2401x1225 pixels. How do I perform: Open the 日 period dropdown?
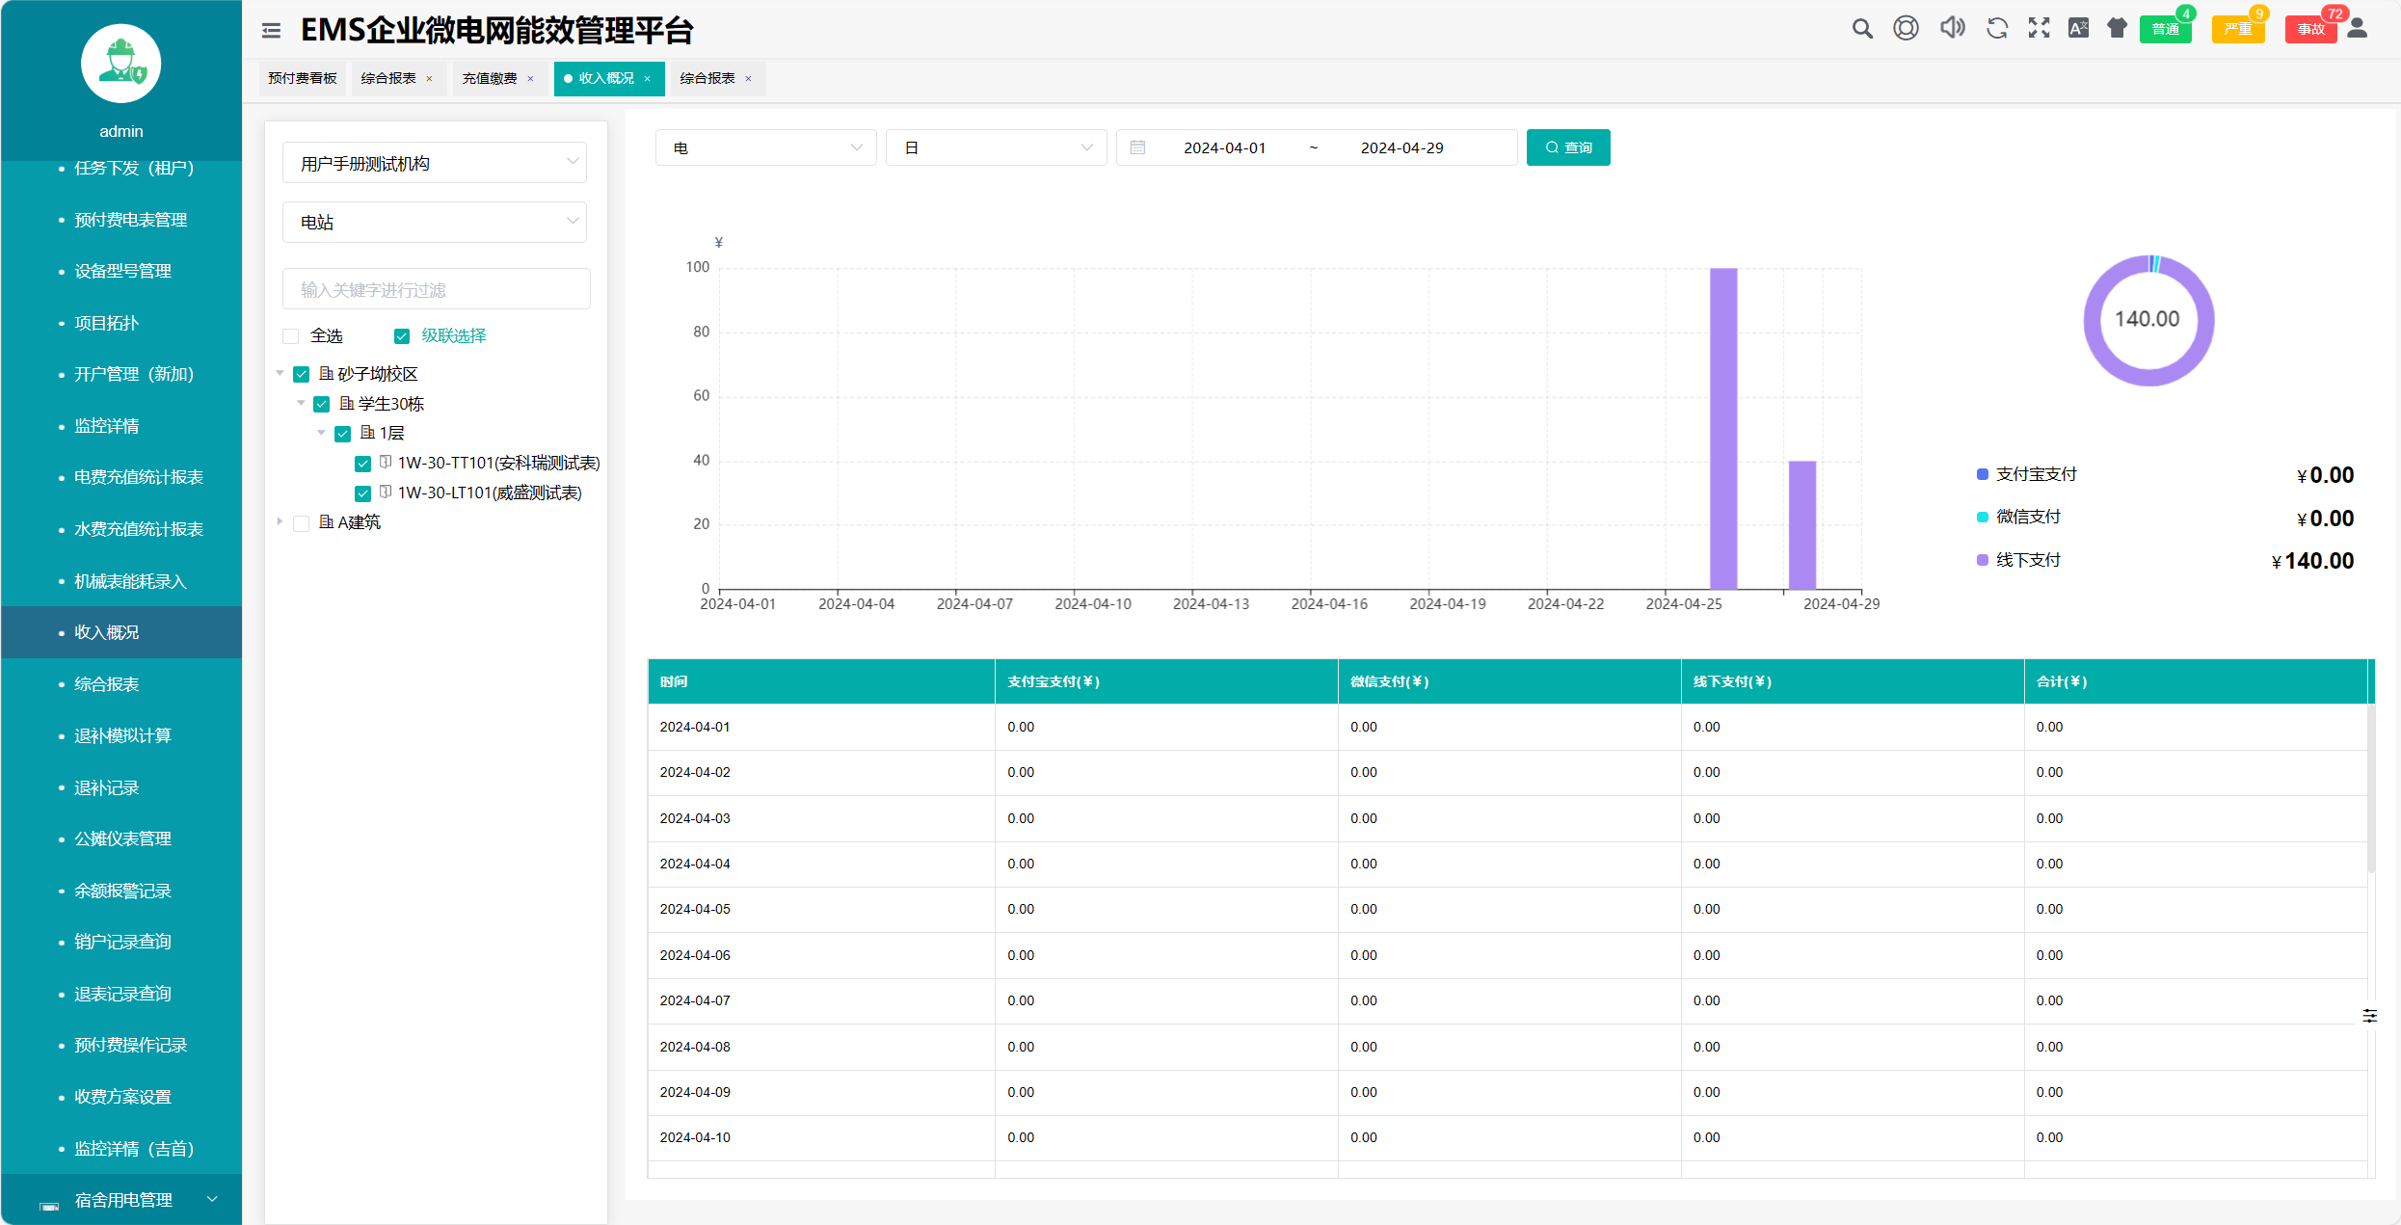pos(996,148)
